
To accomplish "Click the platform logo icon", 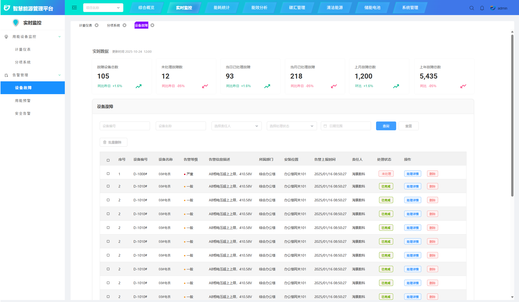I will click(x=7, y=8).
